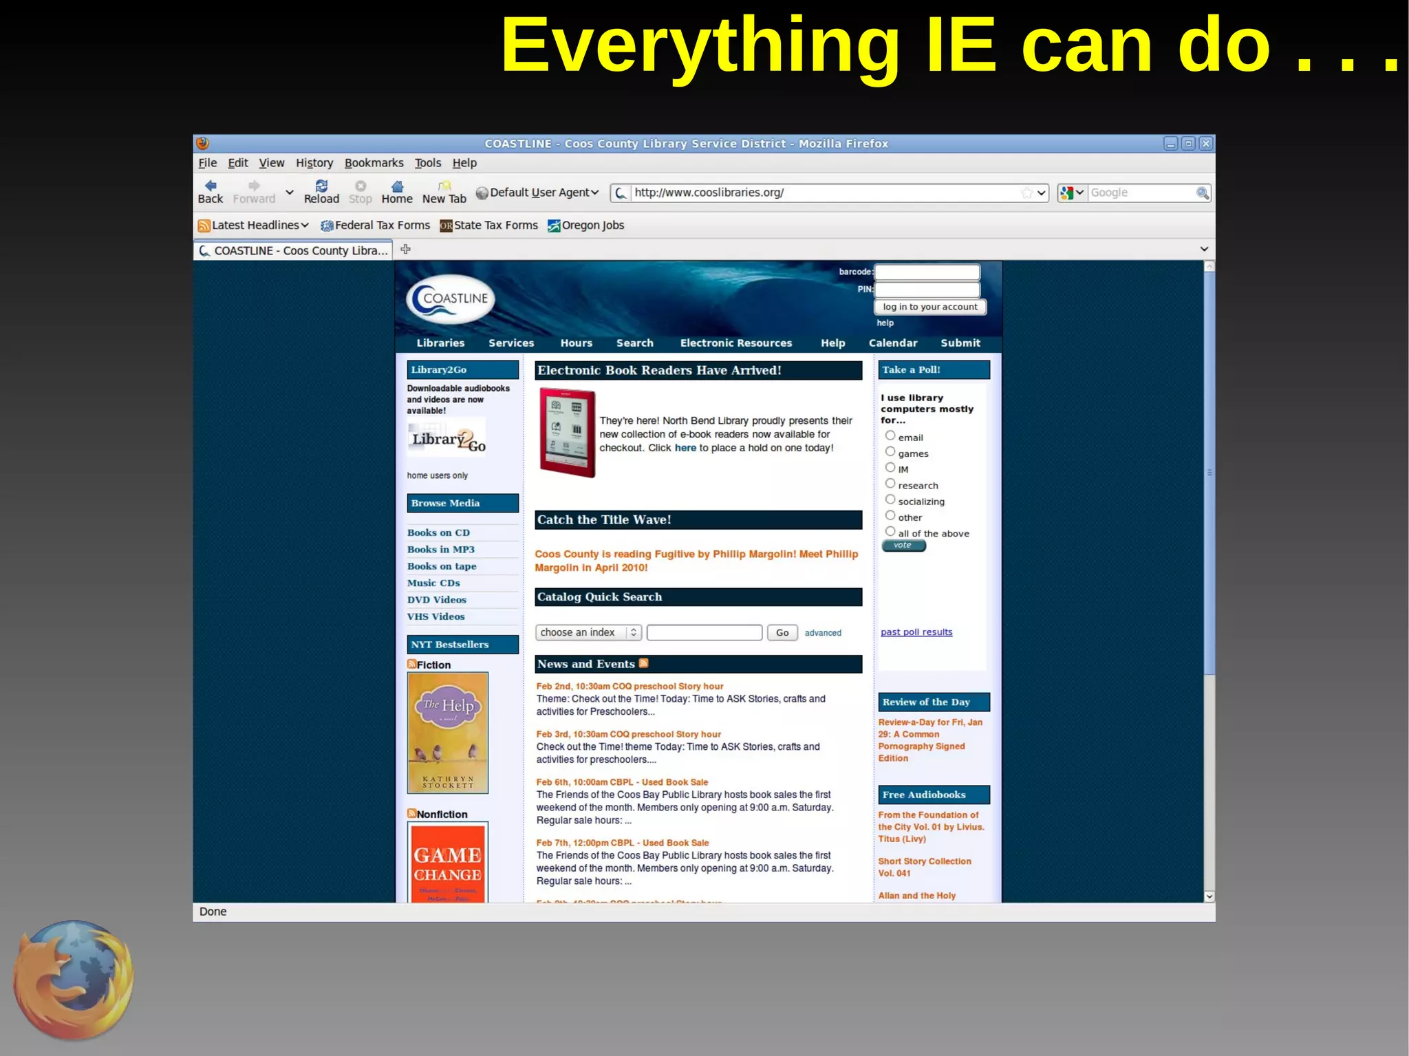The width and height of the screenshot is (1409, 1056).
Task: Click the Back arrow icon
Action: (211, 186)
